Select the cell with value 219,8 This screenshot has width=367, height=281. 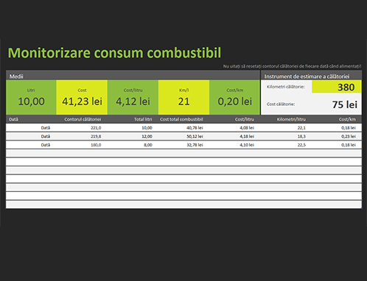click(x=82, y=136)
